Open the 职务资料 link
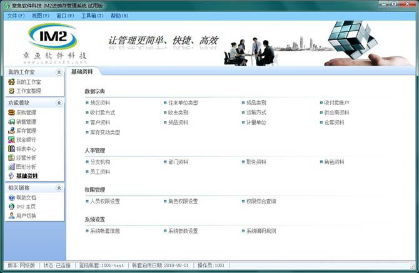This screenshot has height=273, width=419. [x=256, y=162]
